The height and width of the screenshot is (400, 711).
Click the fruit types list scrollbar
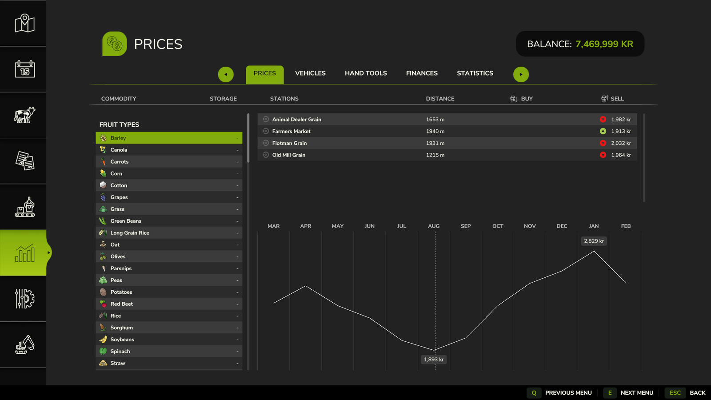coord(248,138)
